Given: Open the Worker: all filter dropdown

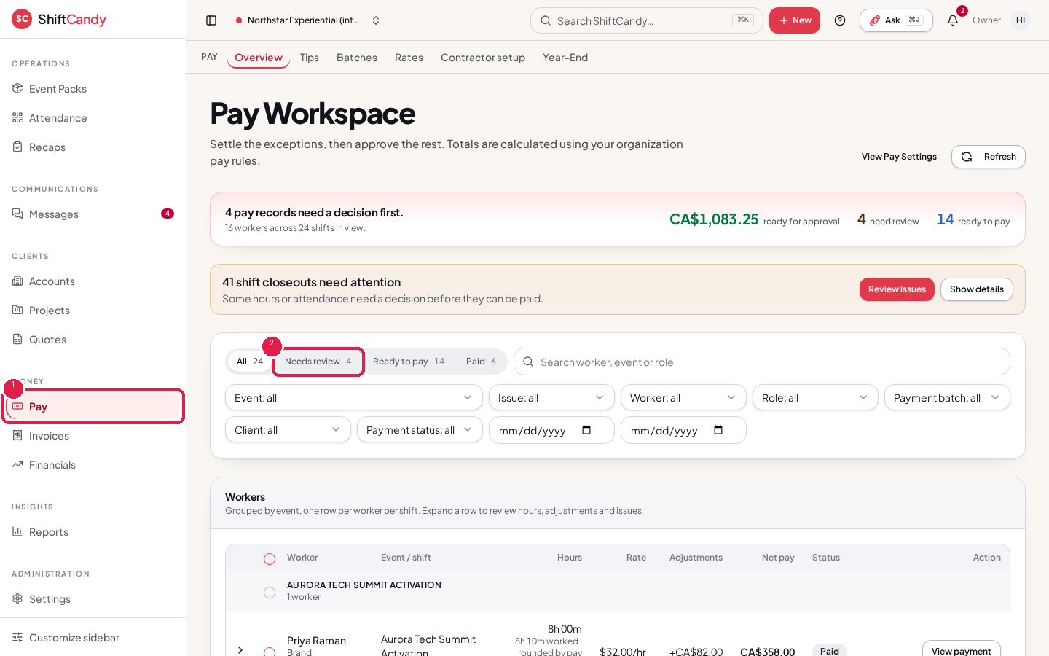Looking at the screenshot, I should (683, 397).
